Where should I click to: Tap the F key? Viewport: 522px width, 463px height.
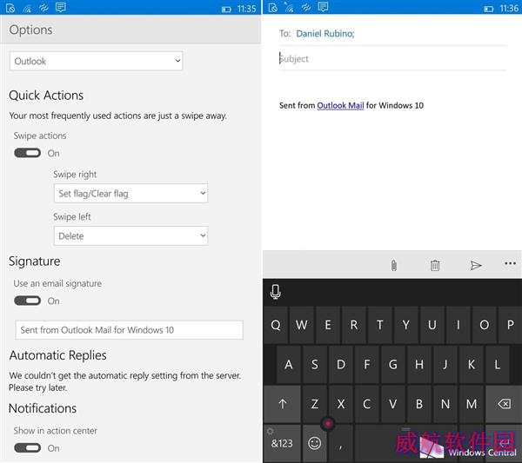[367, 364]
